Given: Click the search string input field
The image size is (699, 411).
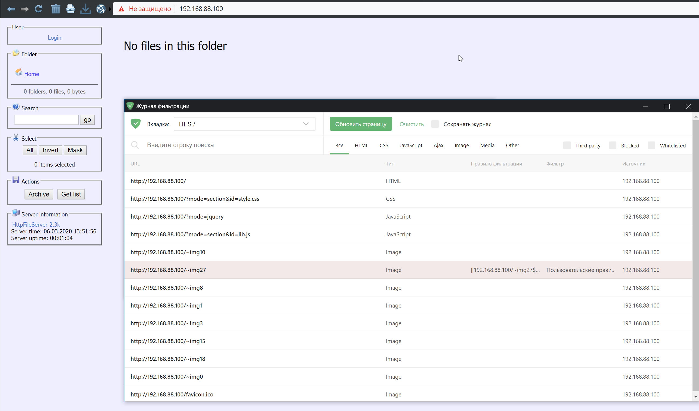Looking at the screenshot, I should pos(222,145).
